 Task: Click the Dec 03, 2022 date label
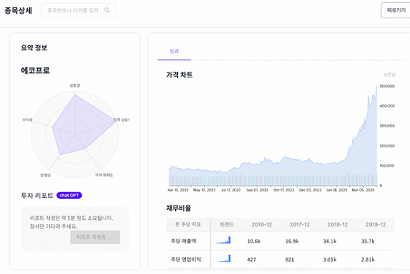pos(310,190)
